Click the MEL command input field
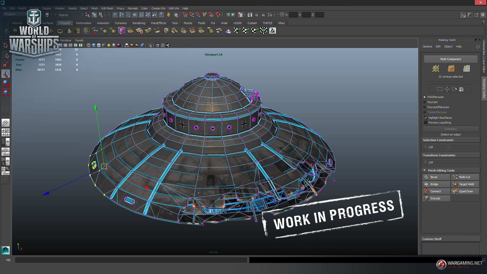The height and width of the screenshot is (274, 487). coord(131,260)
